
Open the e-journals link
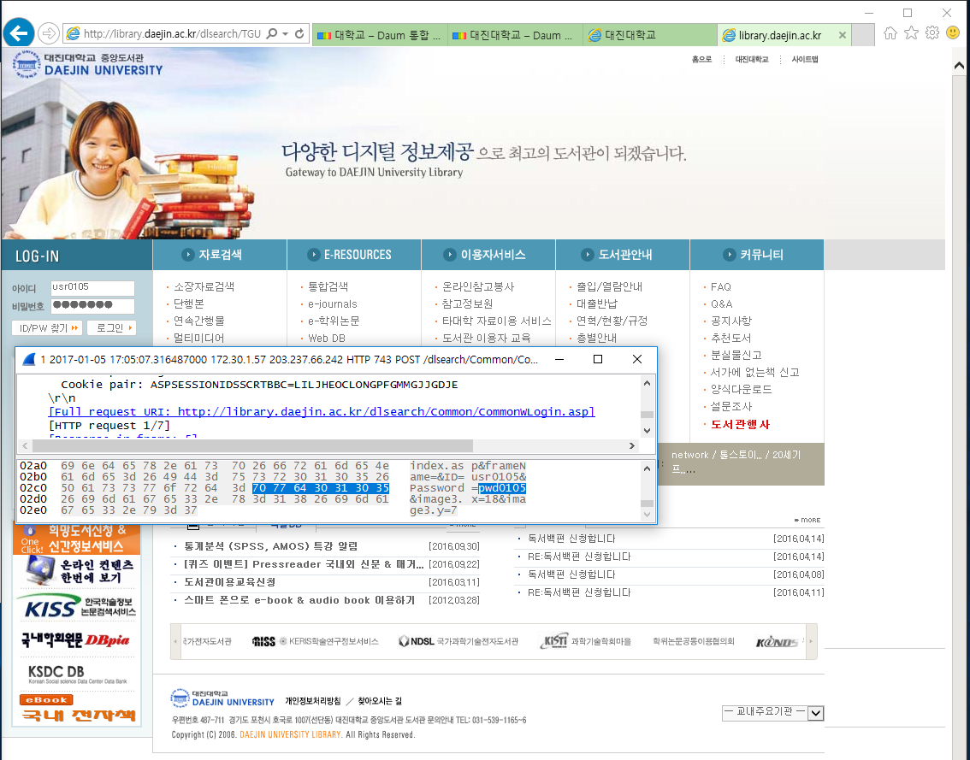coord(333,304)
